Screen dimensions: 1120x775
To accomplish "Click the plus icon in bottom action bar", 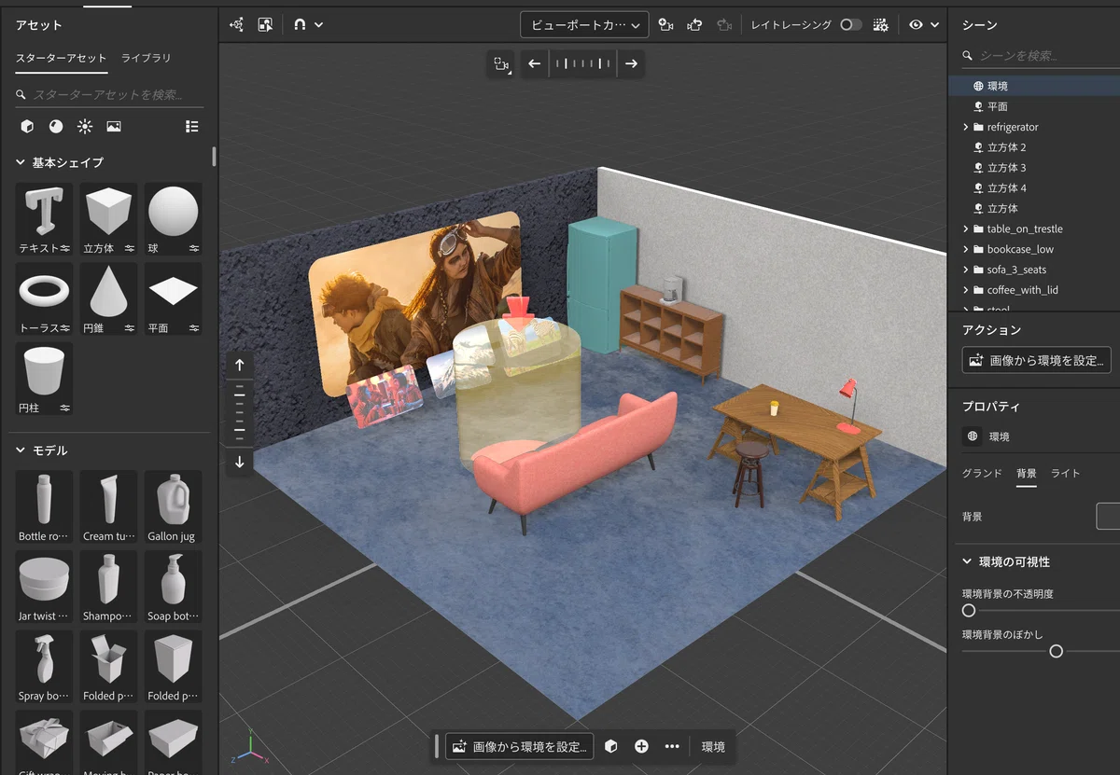I will pyautogui.click(x=641, y=746).
